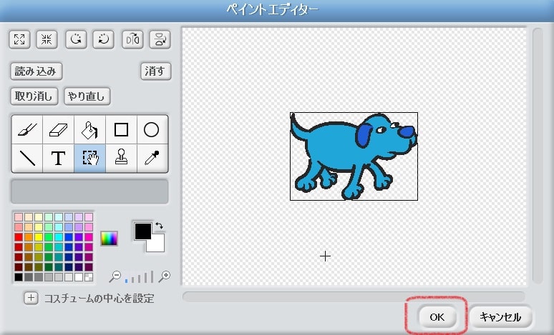Choose the Eyedropper tool
This screenshot has height=335, width=554.
pos(152,159)
